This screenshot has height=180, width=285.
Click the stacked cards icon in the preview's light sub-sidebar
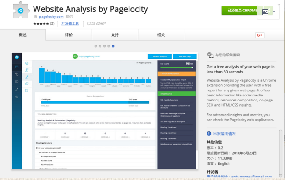[27, 84]
